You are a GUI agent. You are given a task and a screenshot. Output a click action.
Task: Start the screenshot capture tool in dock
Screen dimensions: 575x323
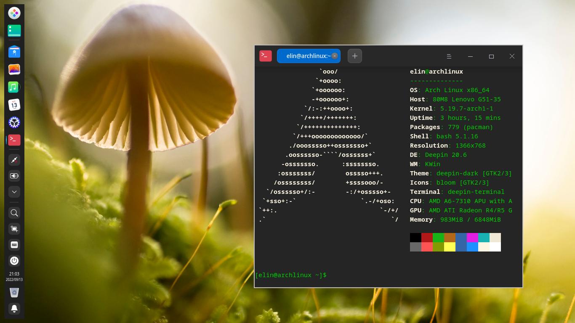pyautogui.click(x=14, y=229)
